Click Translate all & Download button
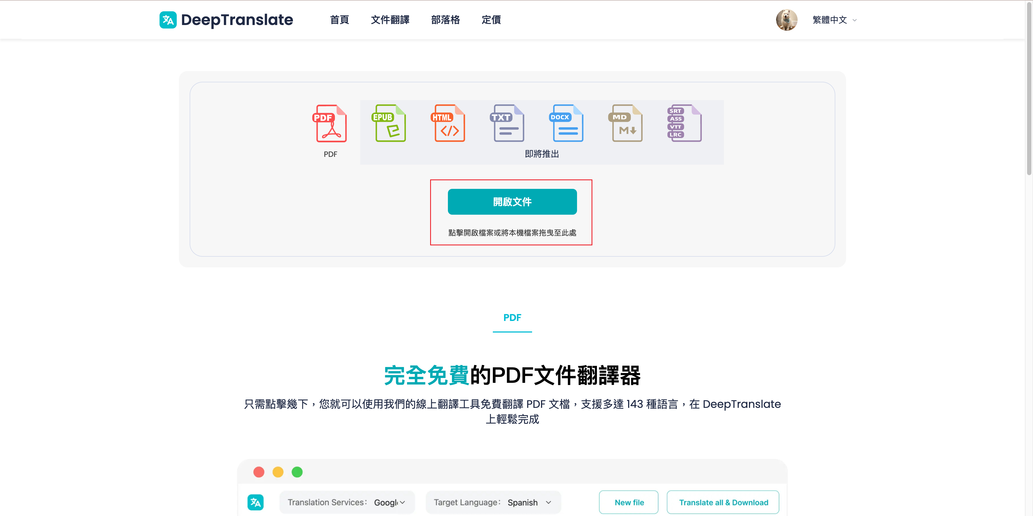 (723, 502)
